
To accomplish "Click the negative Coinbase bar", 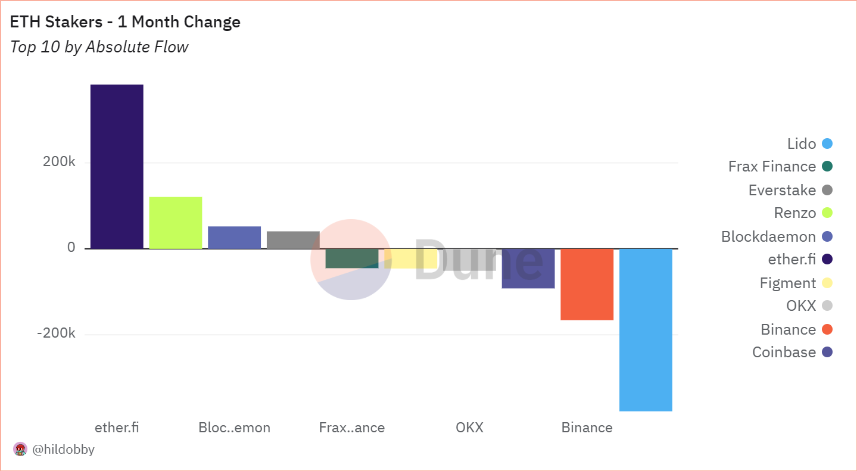I will [528, 268].
